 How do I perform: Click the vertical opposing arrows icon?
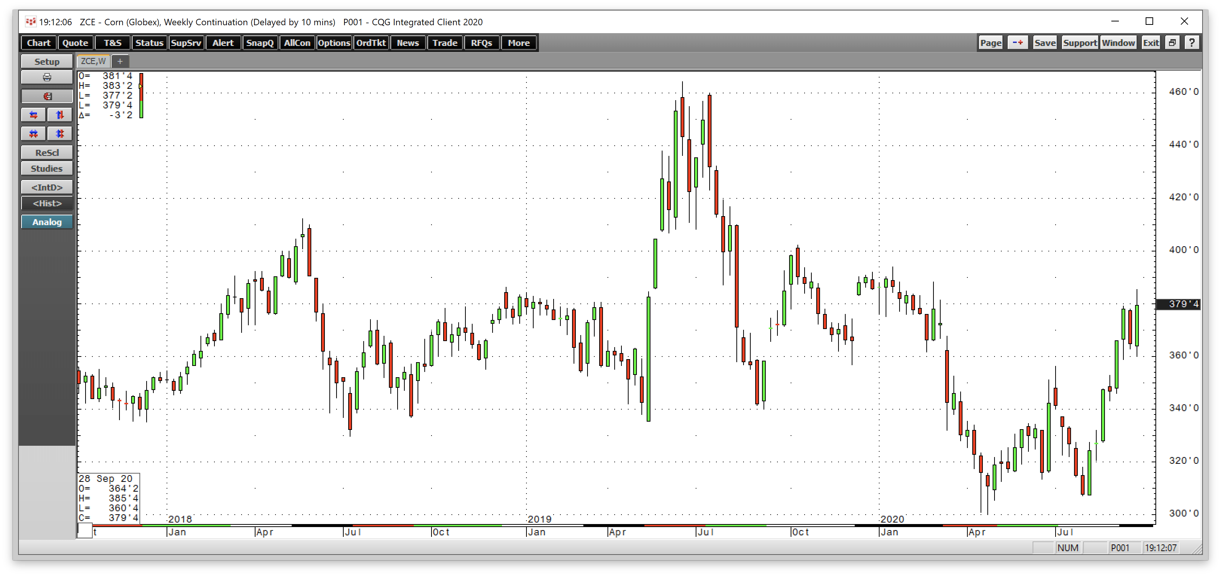[x=60, y=114]
